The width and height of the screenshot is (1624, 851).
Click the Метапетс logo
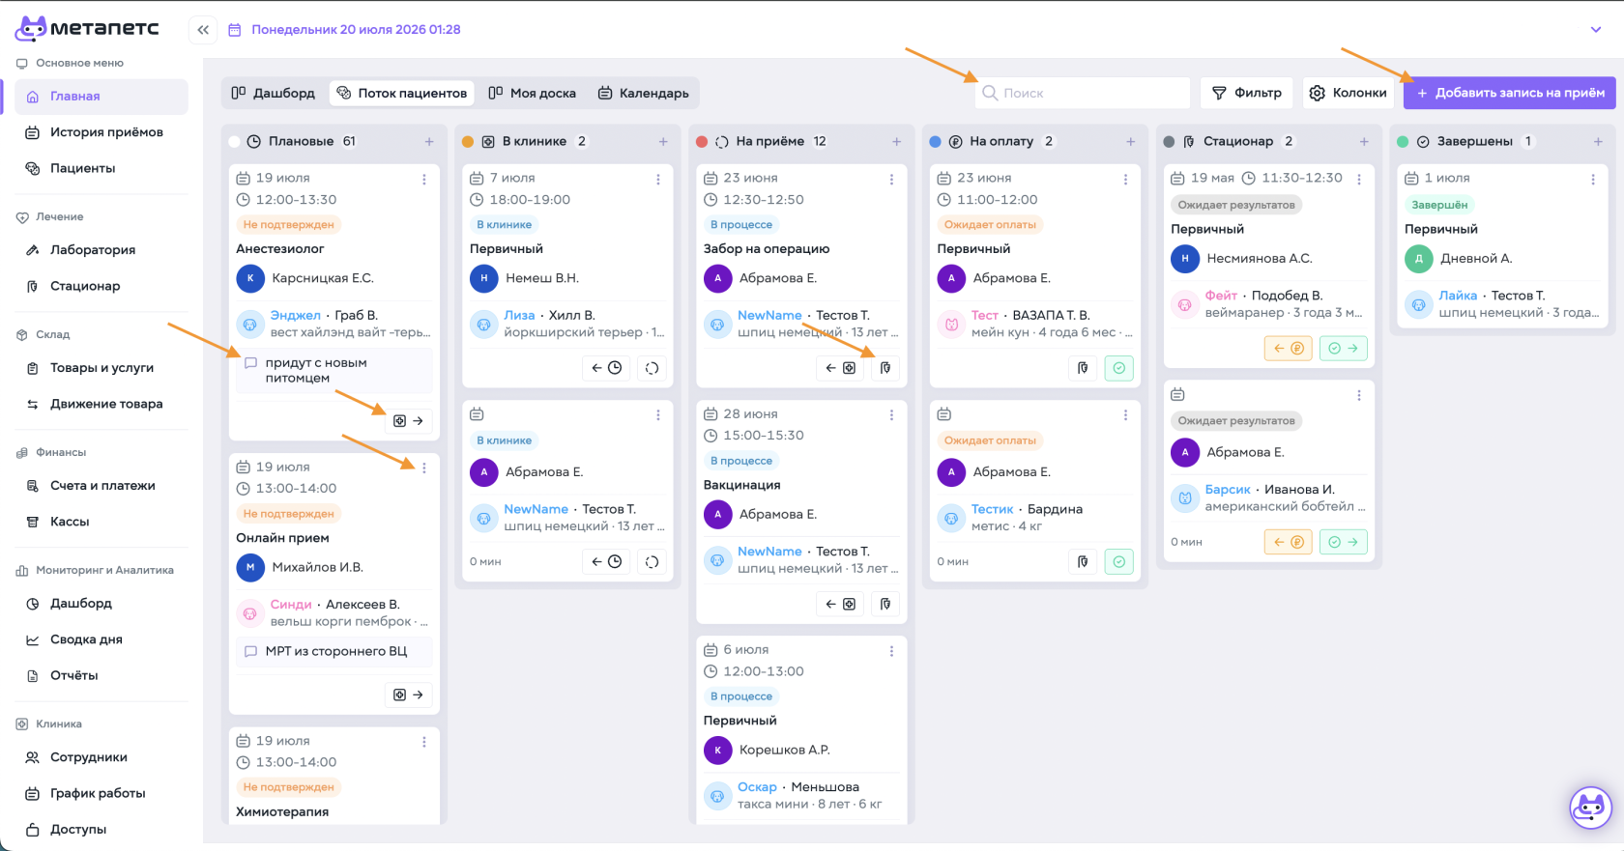click(x=87, y=29)
